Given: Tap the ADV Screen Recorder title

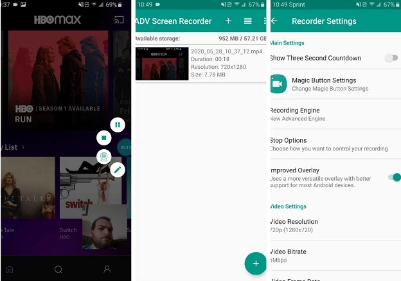Looking at the screenshot, I should click(x=174, y=21).
